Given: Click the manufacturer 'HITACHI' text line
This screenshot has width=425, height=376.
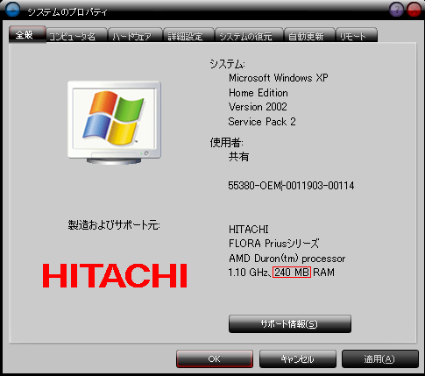Looking at the screenshot, I should [249, 230].
